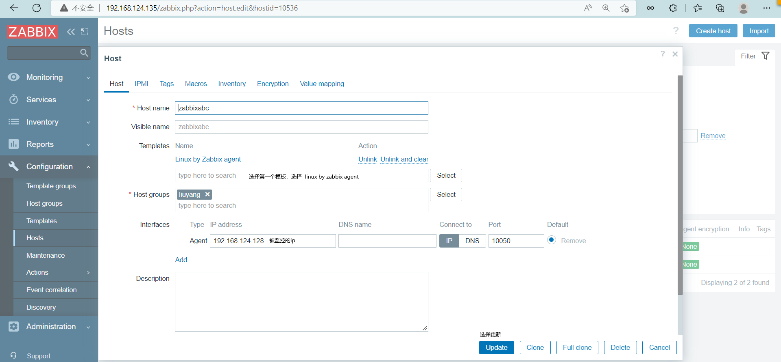This screenshot has width=781, height=362.
Task: Click the Delete button
Action: [620, 347]
